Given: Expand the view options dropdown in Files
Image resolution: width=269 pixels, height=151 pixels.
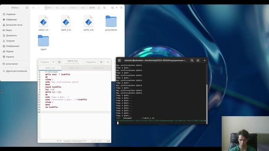Looking at the screenshot, I should [x=116, y=8].
